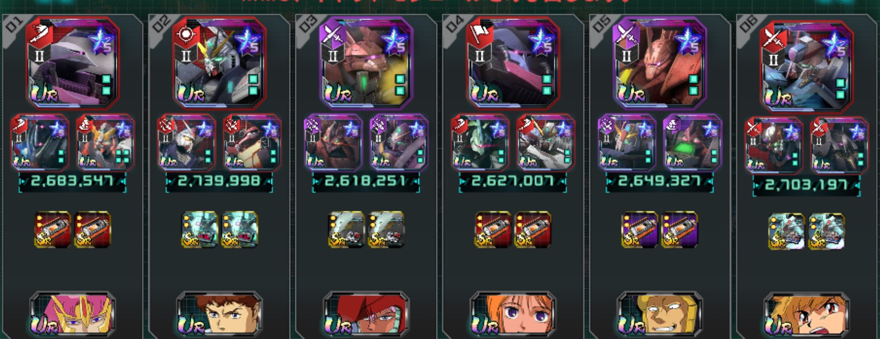Select the power value 2,739,998
Screen dimensions: 880x339
coord(219,181)
